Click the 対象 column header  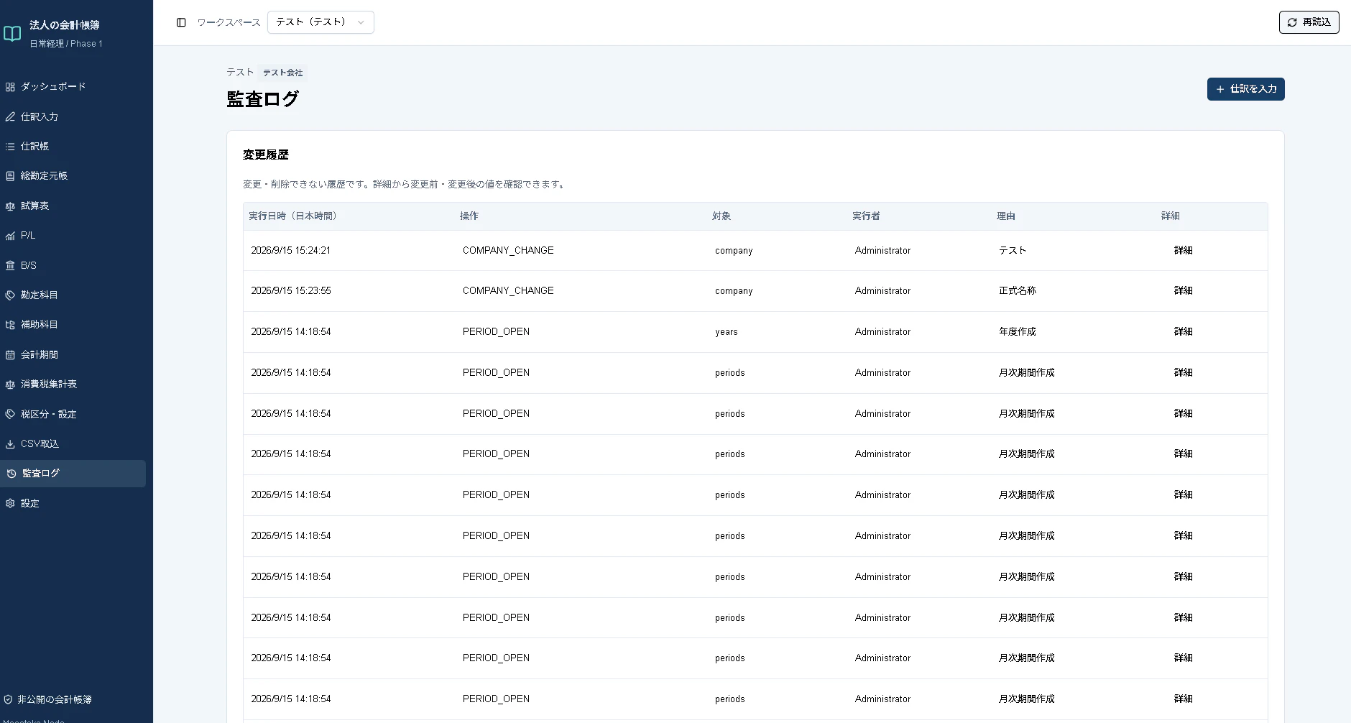(721, 216)
